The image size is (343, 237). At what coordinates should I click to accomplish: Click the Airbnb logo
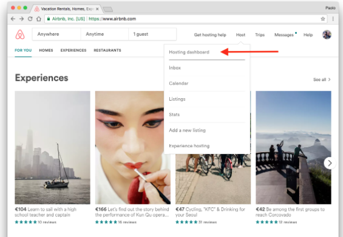[20, 35]
